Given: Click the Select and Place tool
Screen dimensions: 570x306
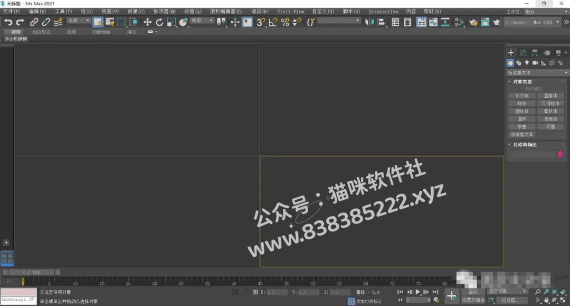Looking at the screenshot, I should point(183,22).
